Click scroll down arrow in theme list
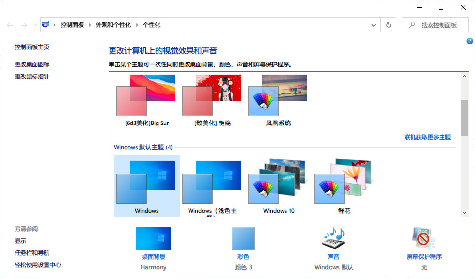475x279 pixels. (464, 213)
